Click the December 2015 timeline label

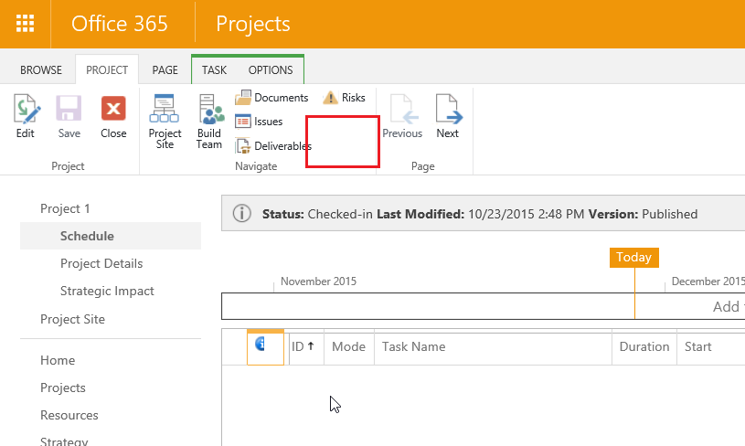coord(708,281)
